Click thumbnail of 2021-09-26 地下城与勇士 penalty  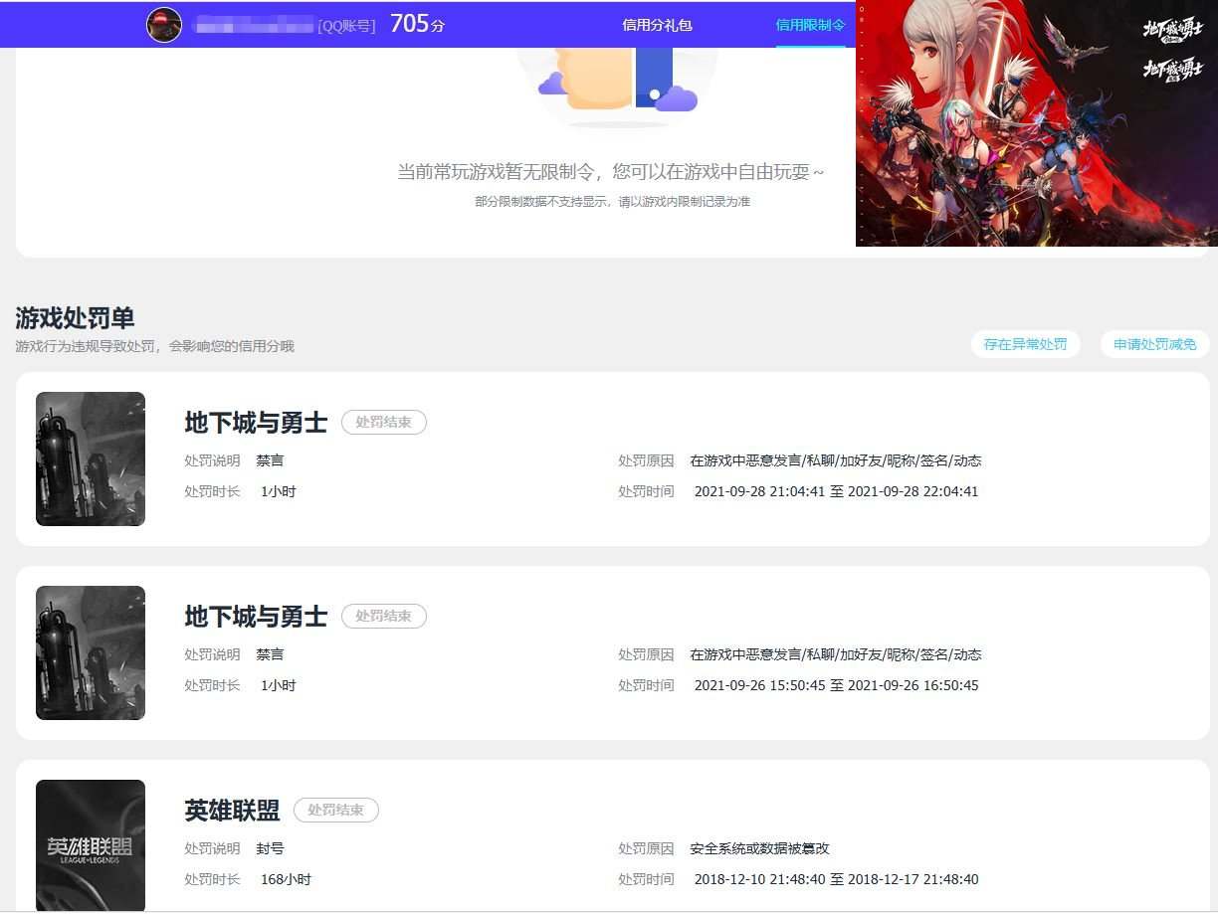(91, 652)
